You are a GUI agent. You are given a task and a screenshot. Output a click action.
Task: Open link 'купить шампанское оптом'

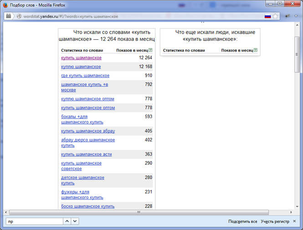click(88, 108)
